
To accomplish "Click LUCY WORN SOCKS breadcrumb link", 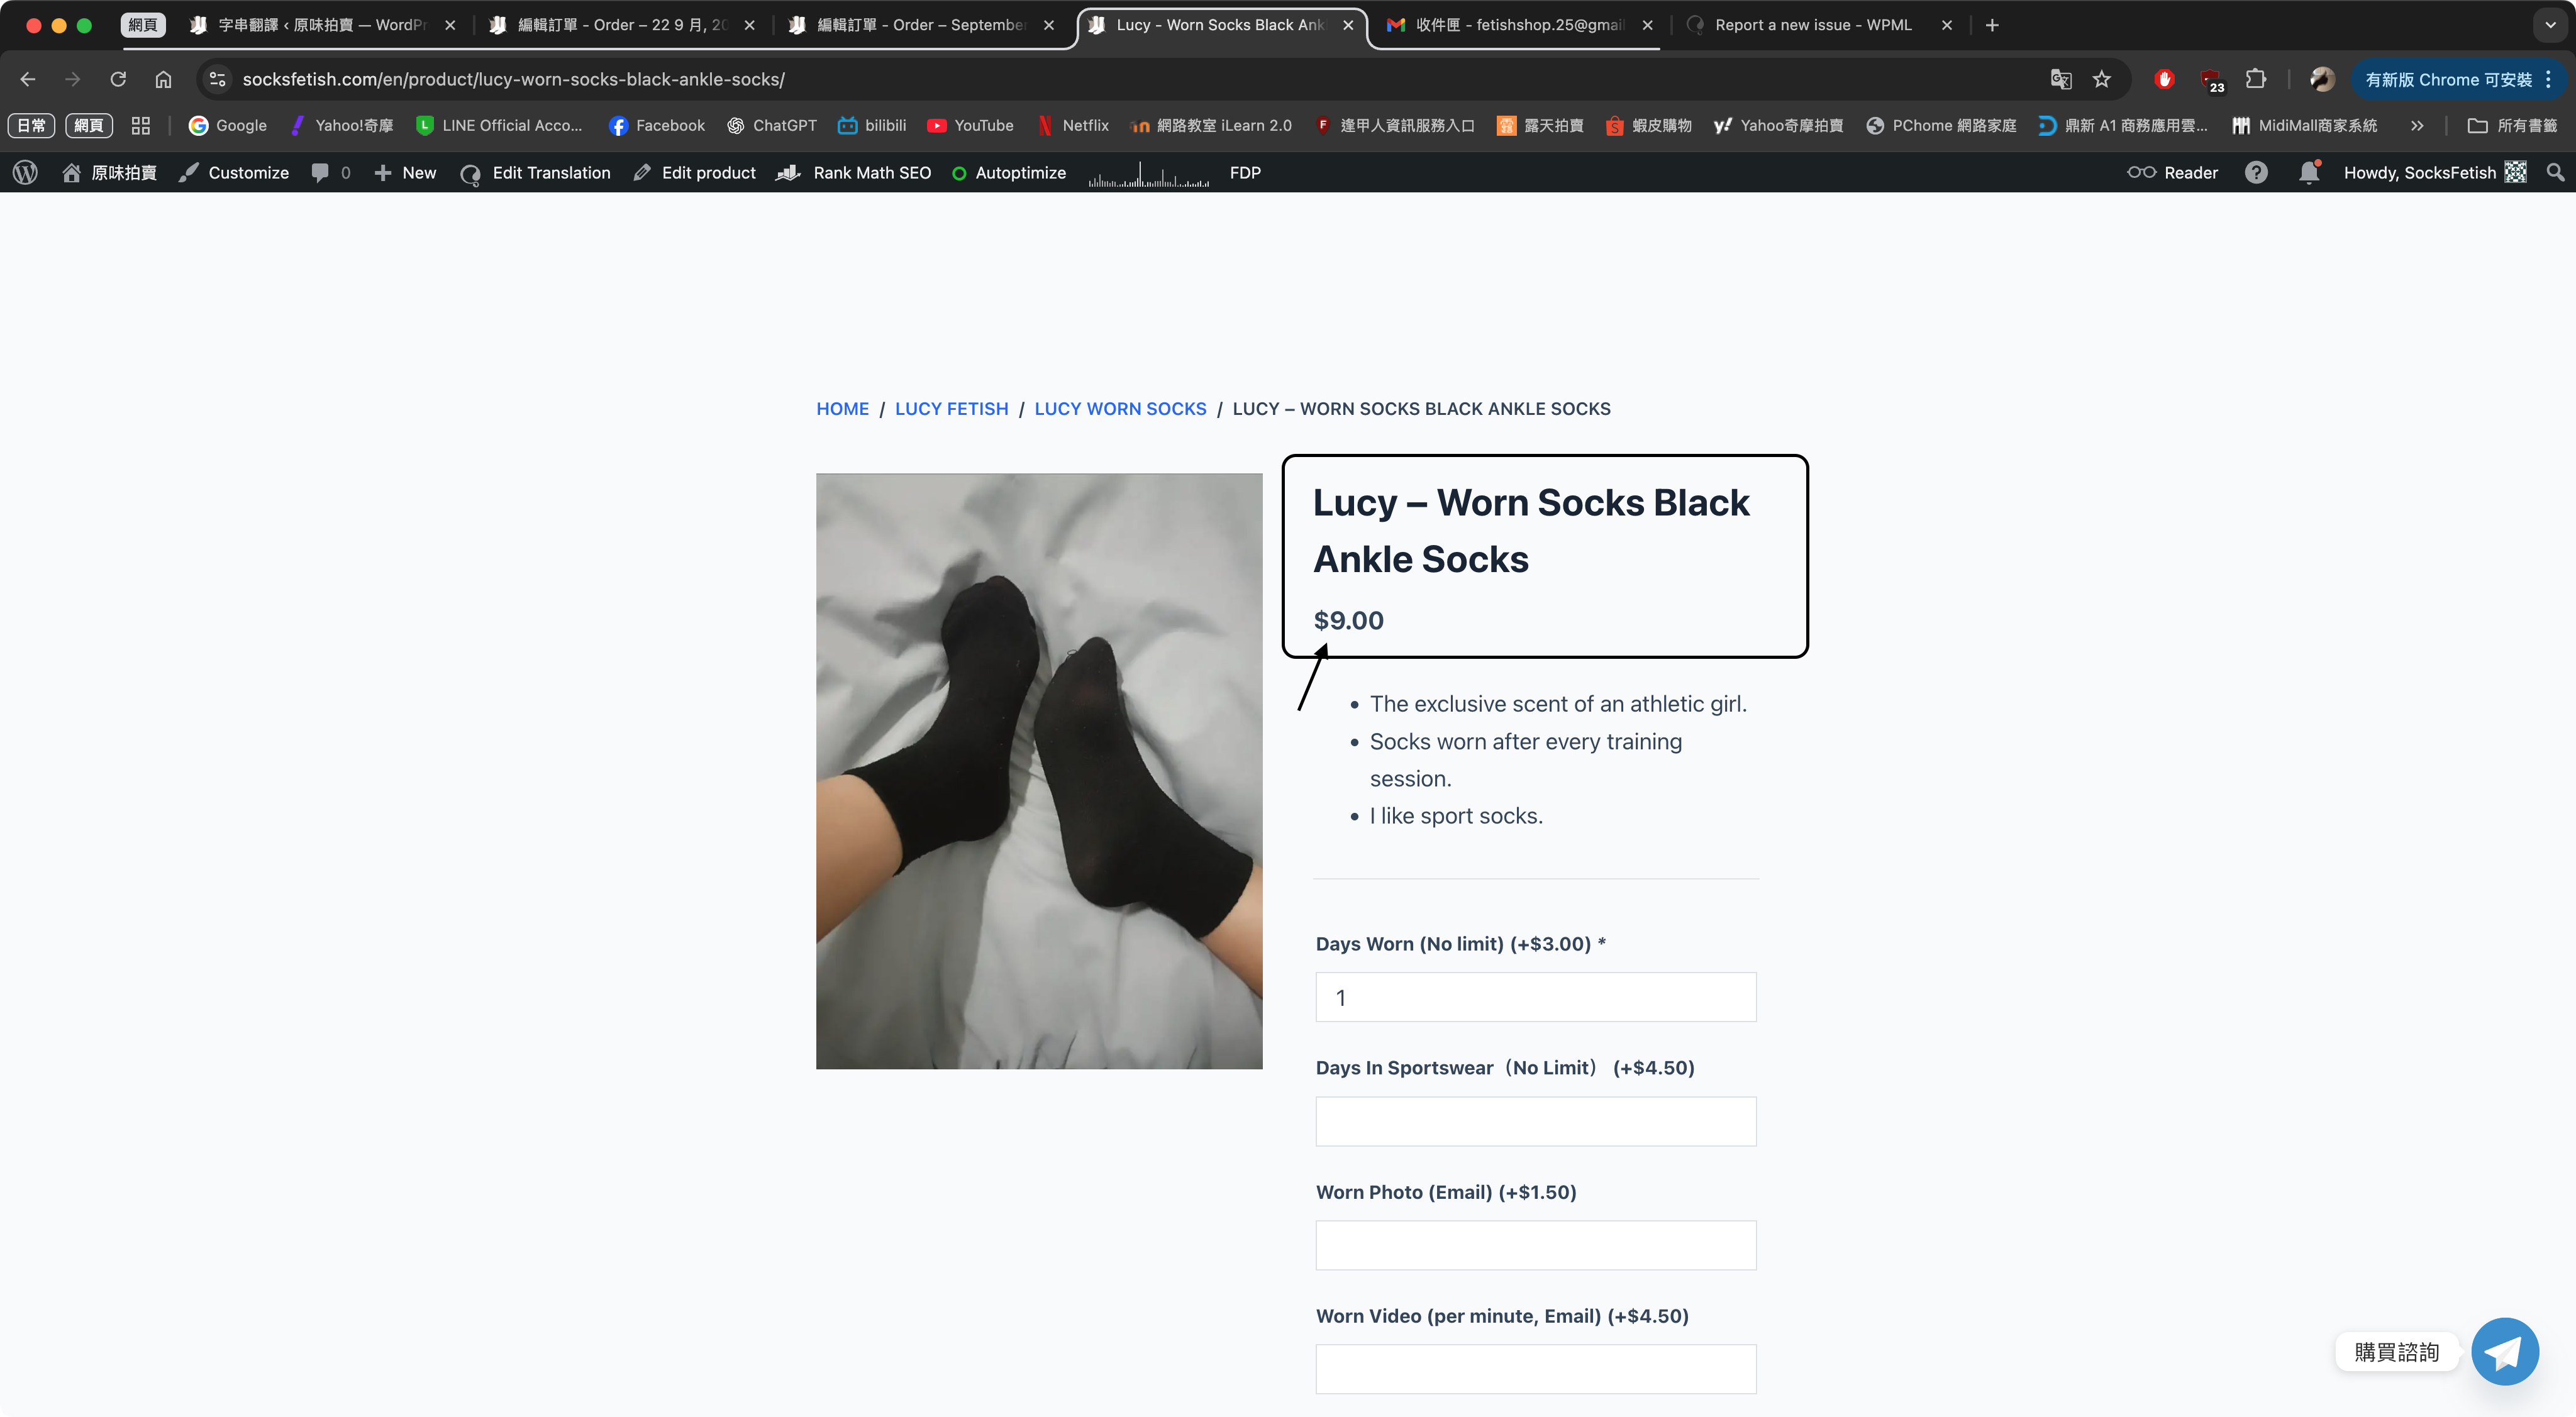I will (x=1120, y=409).
